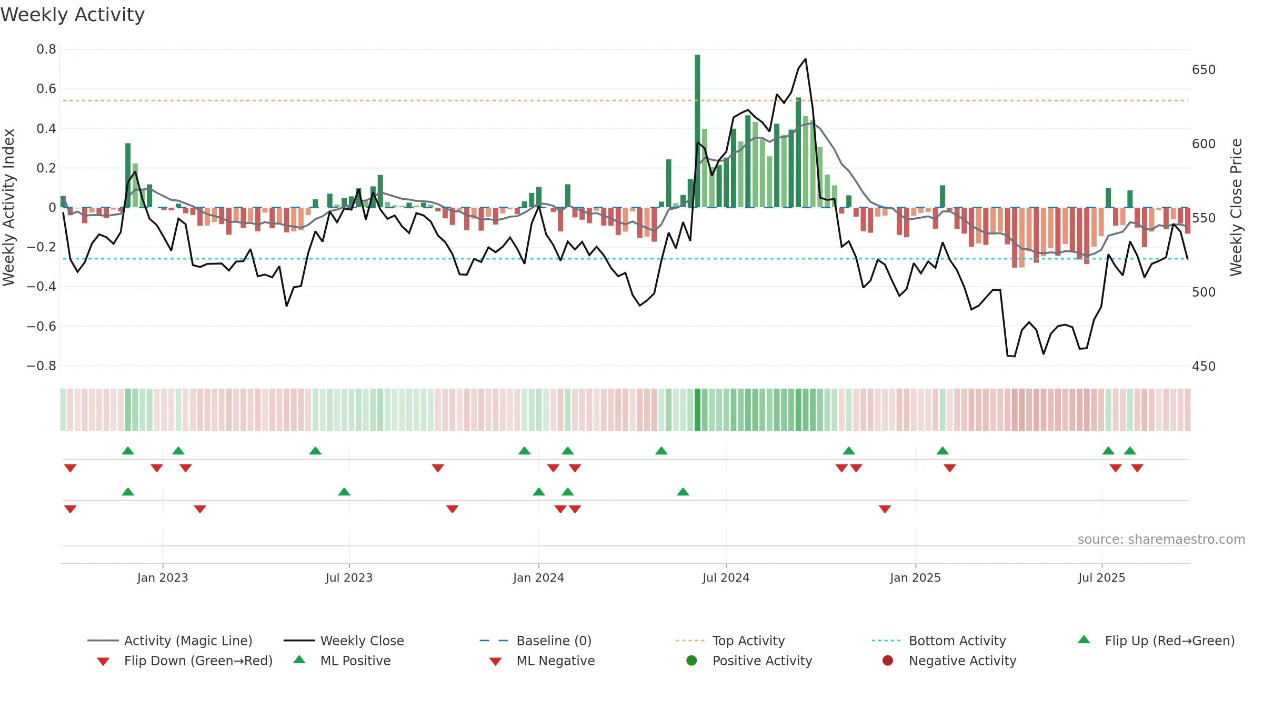Toggle Weekly Close legend entry
The image size is (1263, 710).
(x=344, y=641)
